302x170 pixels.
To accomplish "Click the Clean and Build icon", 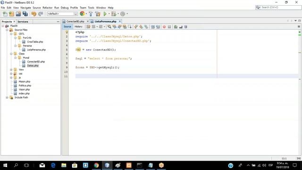I will click(x=98, y=14).
